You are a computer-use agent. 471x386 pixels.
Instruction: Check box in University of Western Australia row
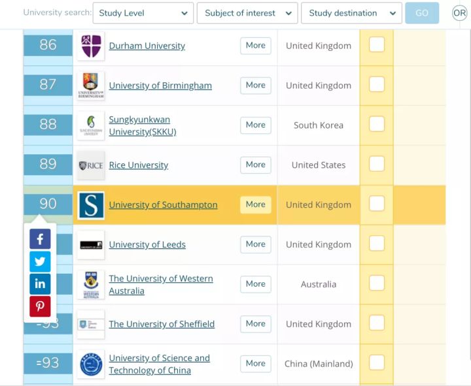click(x=377, y=283)
